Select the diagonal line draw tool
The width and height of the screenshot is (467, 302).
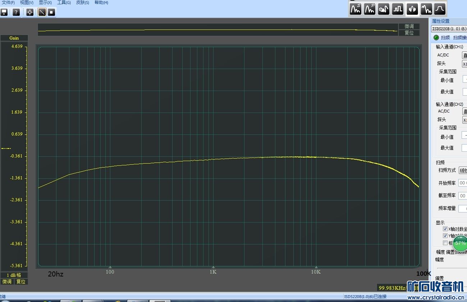click(x=42, y=12)
